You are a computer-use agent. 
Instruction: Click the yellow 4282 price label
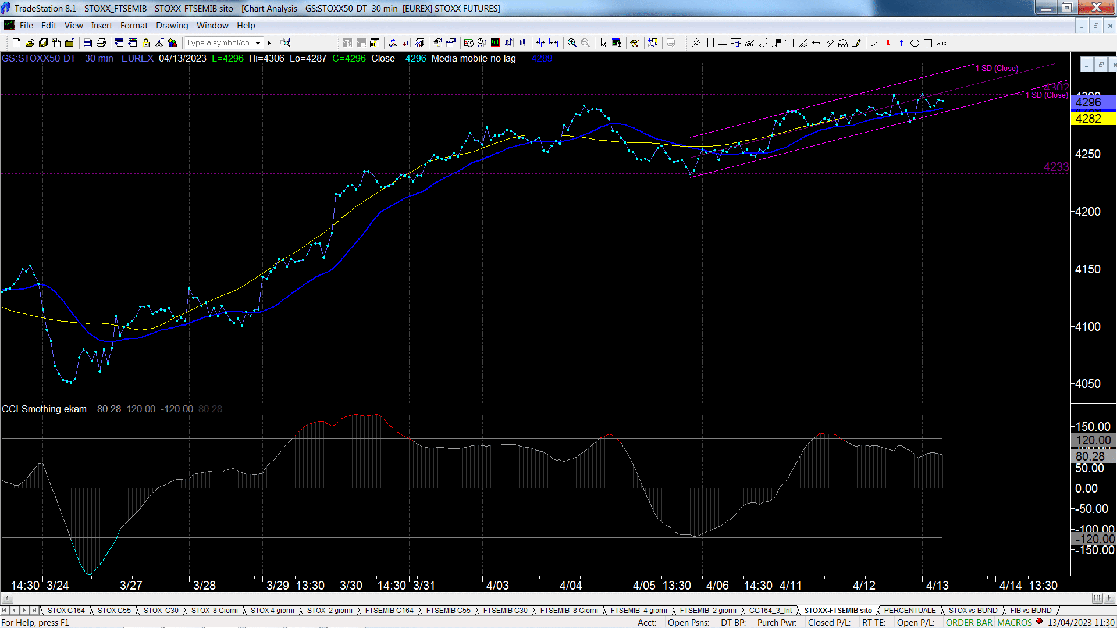pyautogui.click(x=1092, y=119)
